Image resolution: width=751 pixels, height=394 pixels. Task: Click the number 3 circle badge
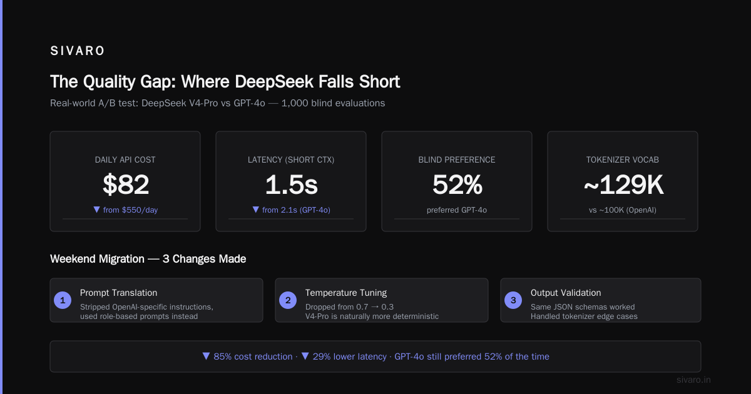pos(513,300)
